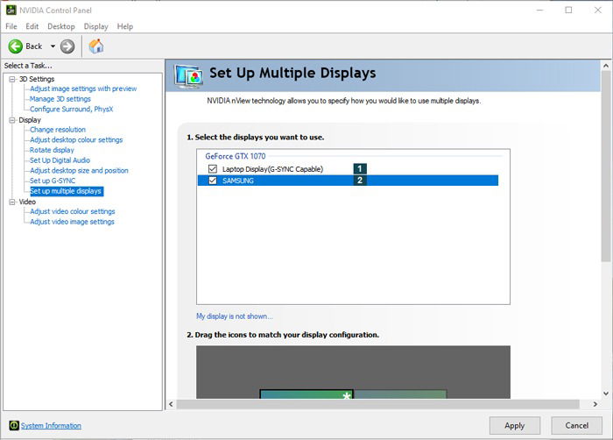Open Manage 3D settings
The height and width of the screenshot is (440, 613).
[x=60, y=99]
